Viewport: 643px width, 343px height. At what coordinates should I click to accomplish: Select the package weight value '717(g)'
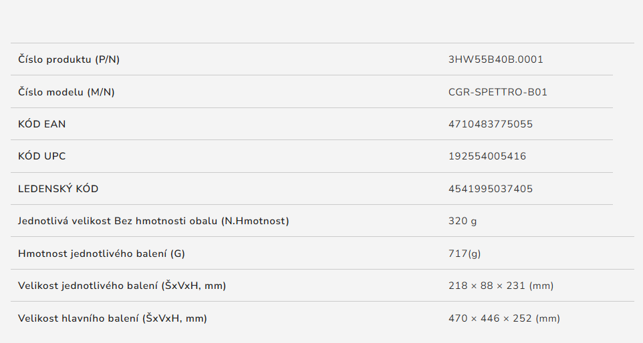click(x=465, y=254)
